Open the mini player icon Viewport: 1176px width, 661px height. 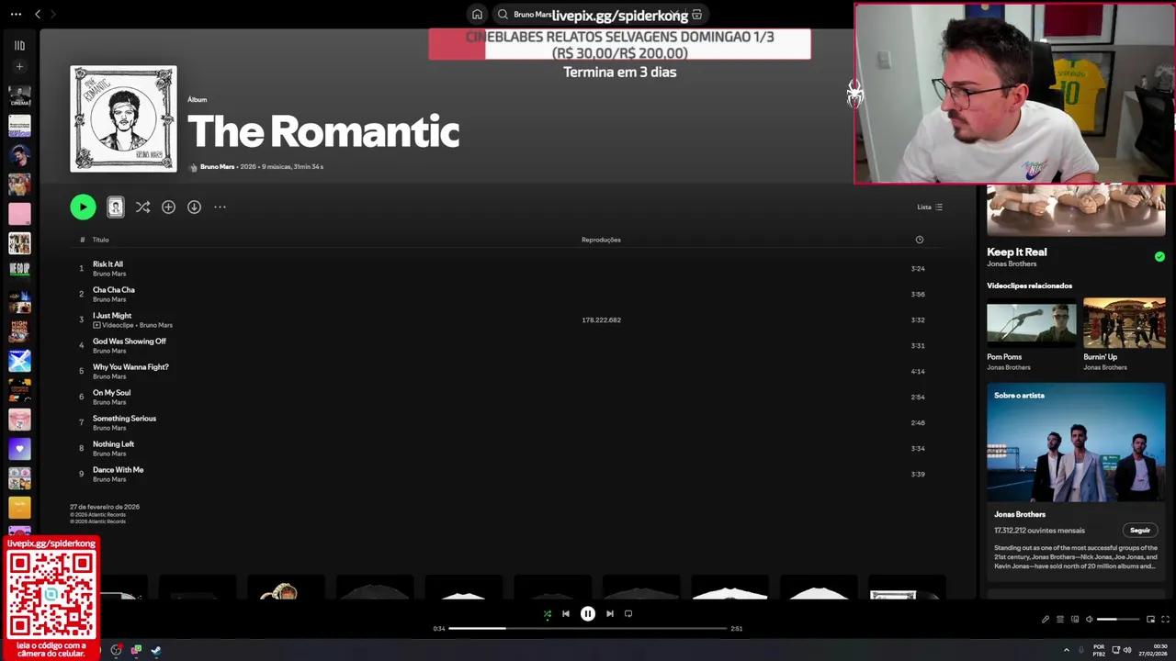click(1150, 620)
